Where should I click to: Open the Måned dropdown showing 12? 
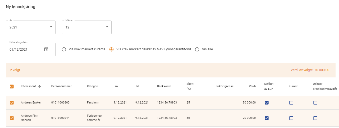(x=86, y=27)
